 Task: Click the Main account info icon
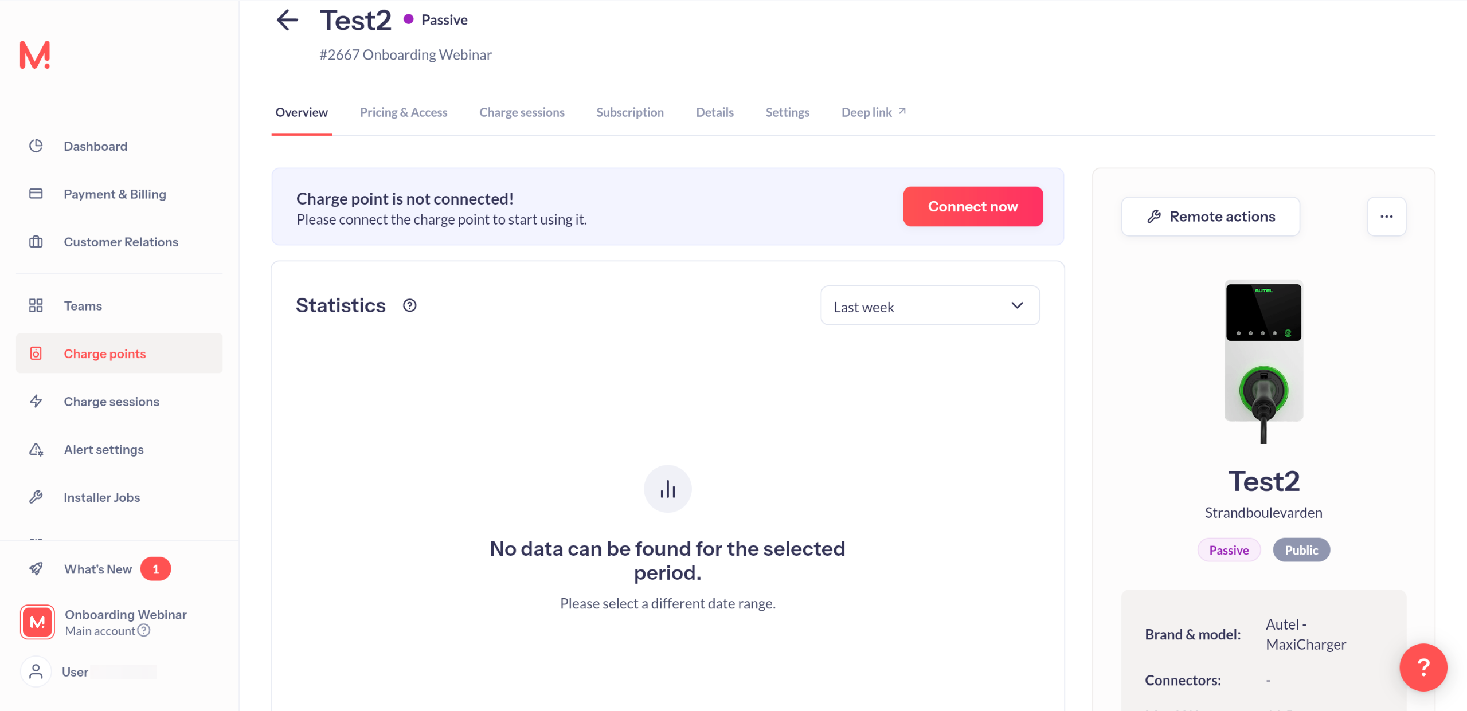tap(144, 630)
